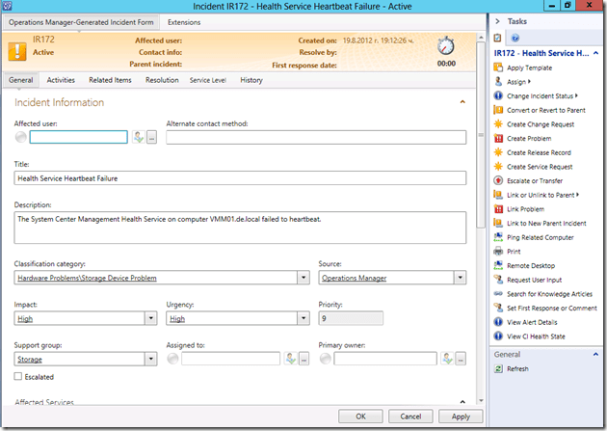Screen dimensions: 607x431
Task: Click the Ping Related Computer icon
Action: click(x=498, y=237)
